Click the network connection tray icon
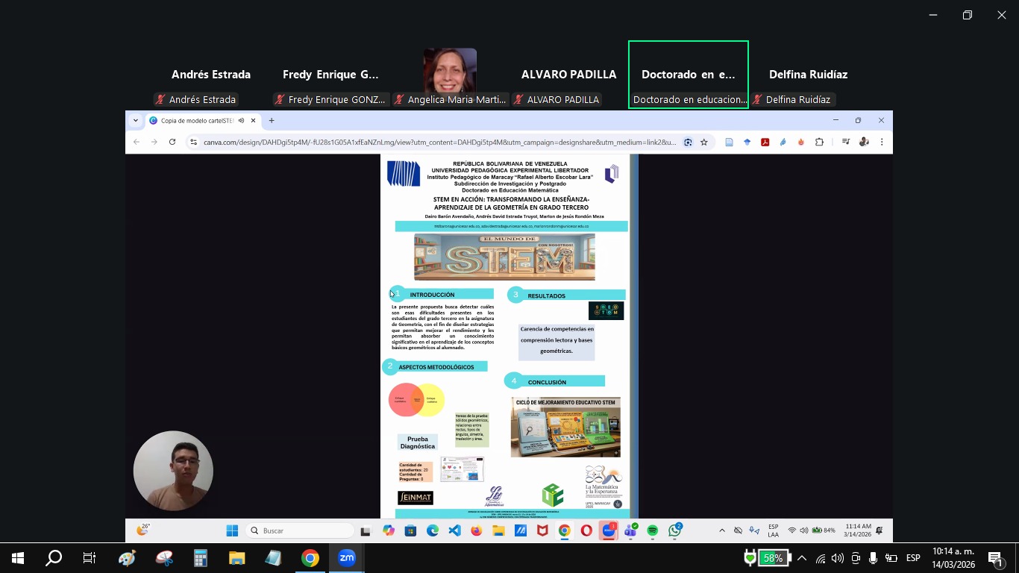 tap(821, 558)
